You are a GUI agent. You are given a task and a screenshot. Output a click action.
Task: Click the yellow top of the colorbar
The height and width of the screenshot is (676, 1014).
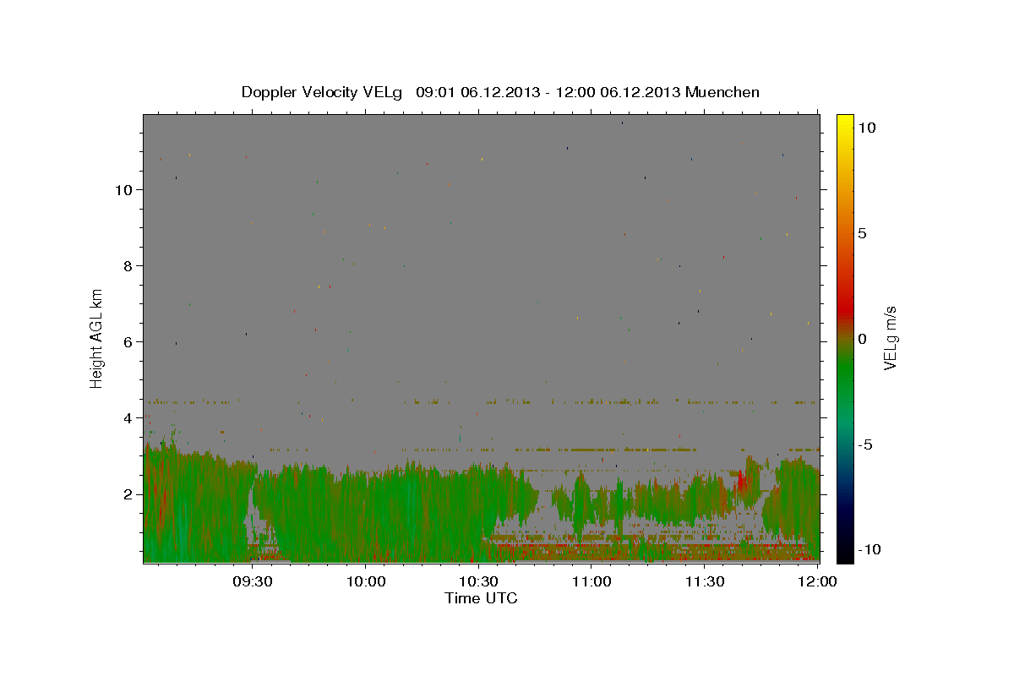845,123
